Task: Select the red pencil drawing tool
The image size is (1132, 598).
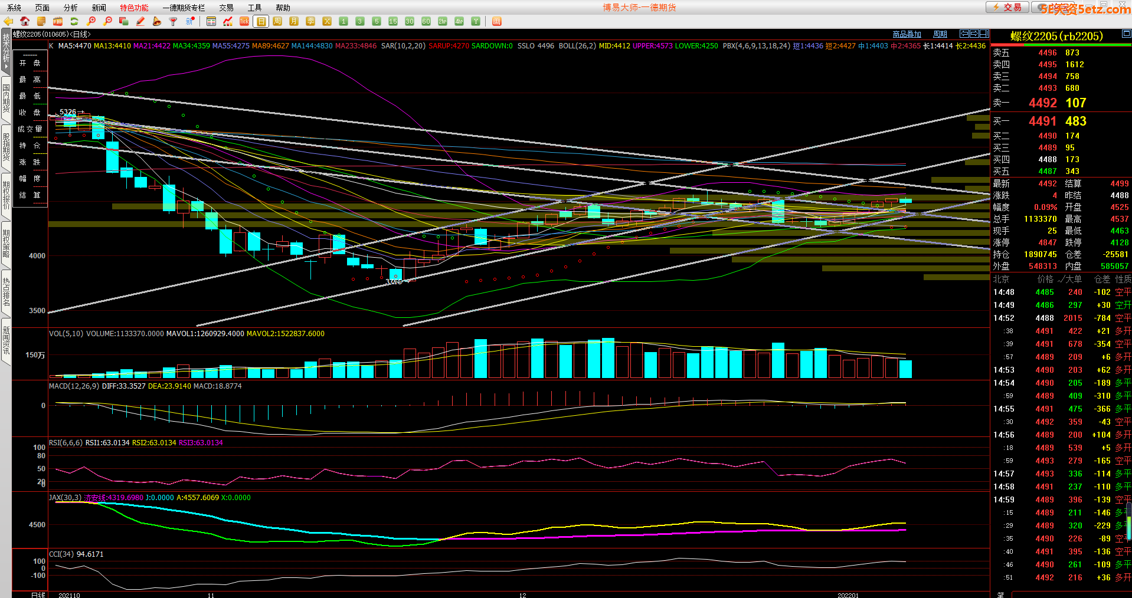Action: [140, 22]
